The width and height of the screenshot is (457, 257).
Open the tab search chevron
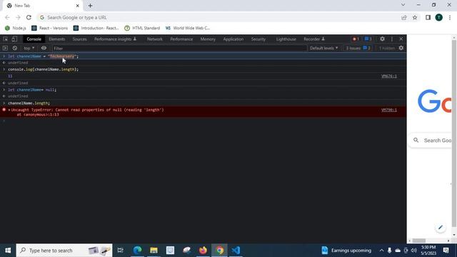403,5
